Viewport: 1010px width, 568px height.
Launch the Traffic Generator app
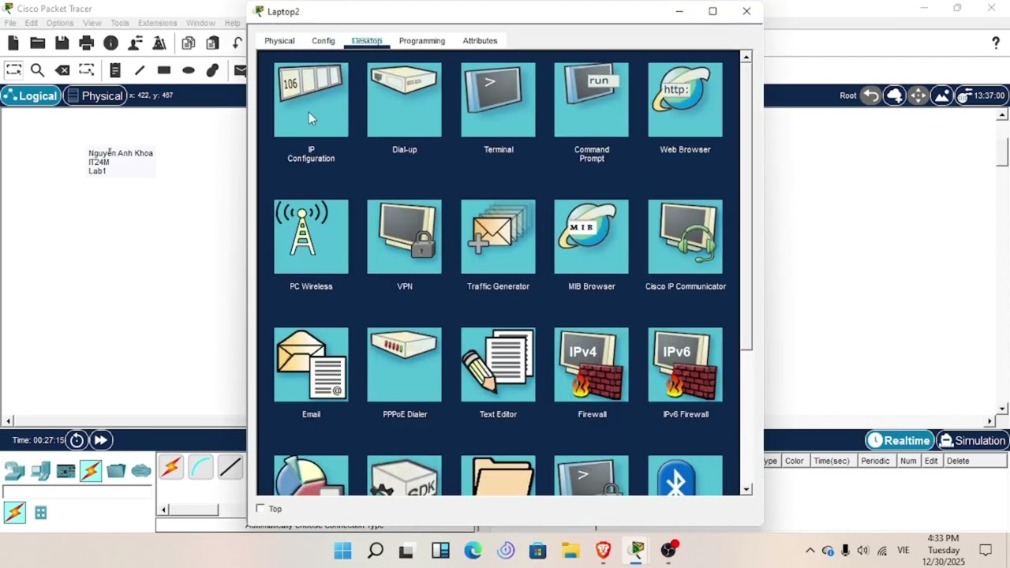(498, 237)
